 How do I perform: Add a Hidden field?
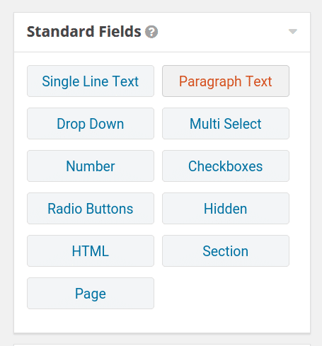pos(226,209)
